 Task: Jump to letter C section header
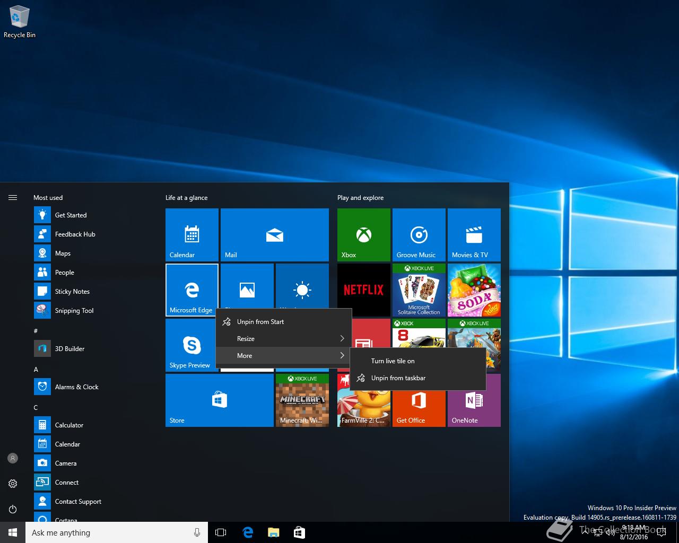[36, 407]
